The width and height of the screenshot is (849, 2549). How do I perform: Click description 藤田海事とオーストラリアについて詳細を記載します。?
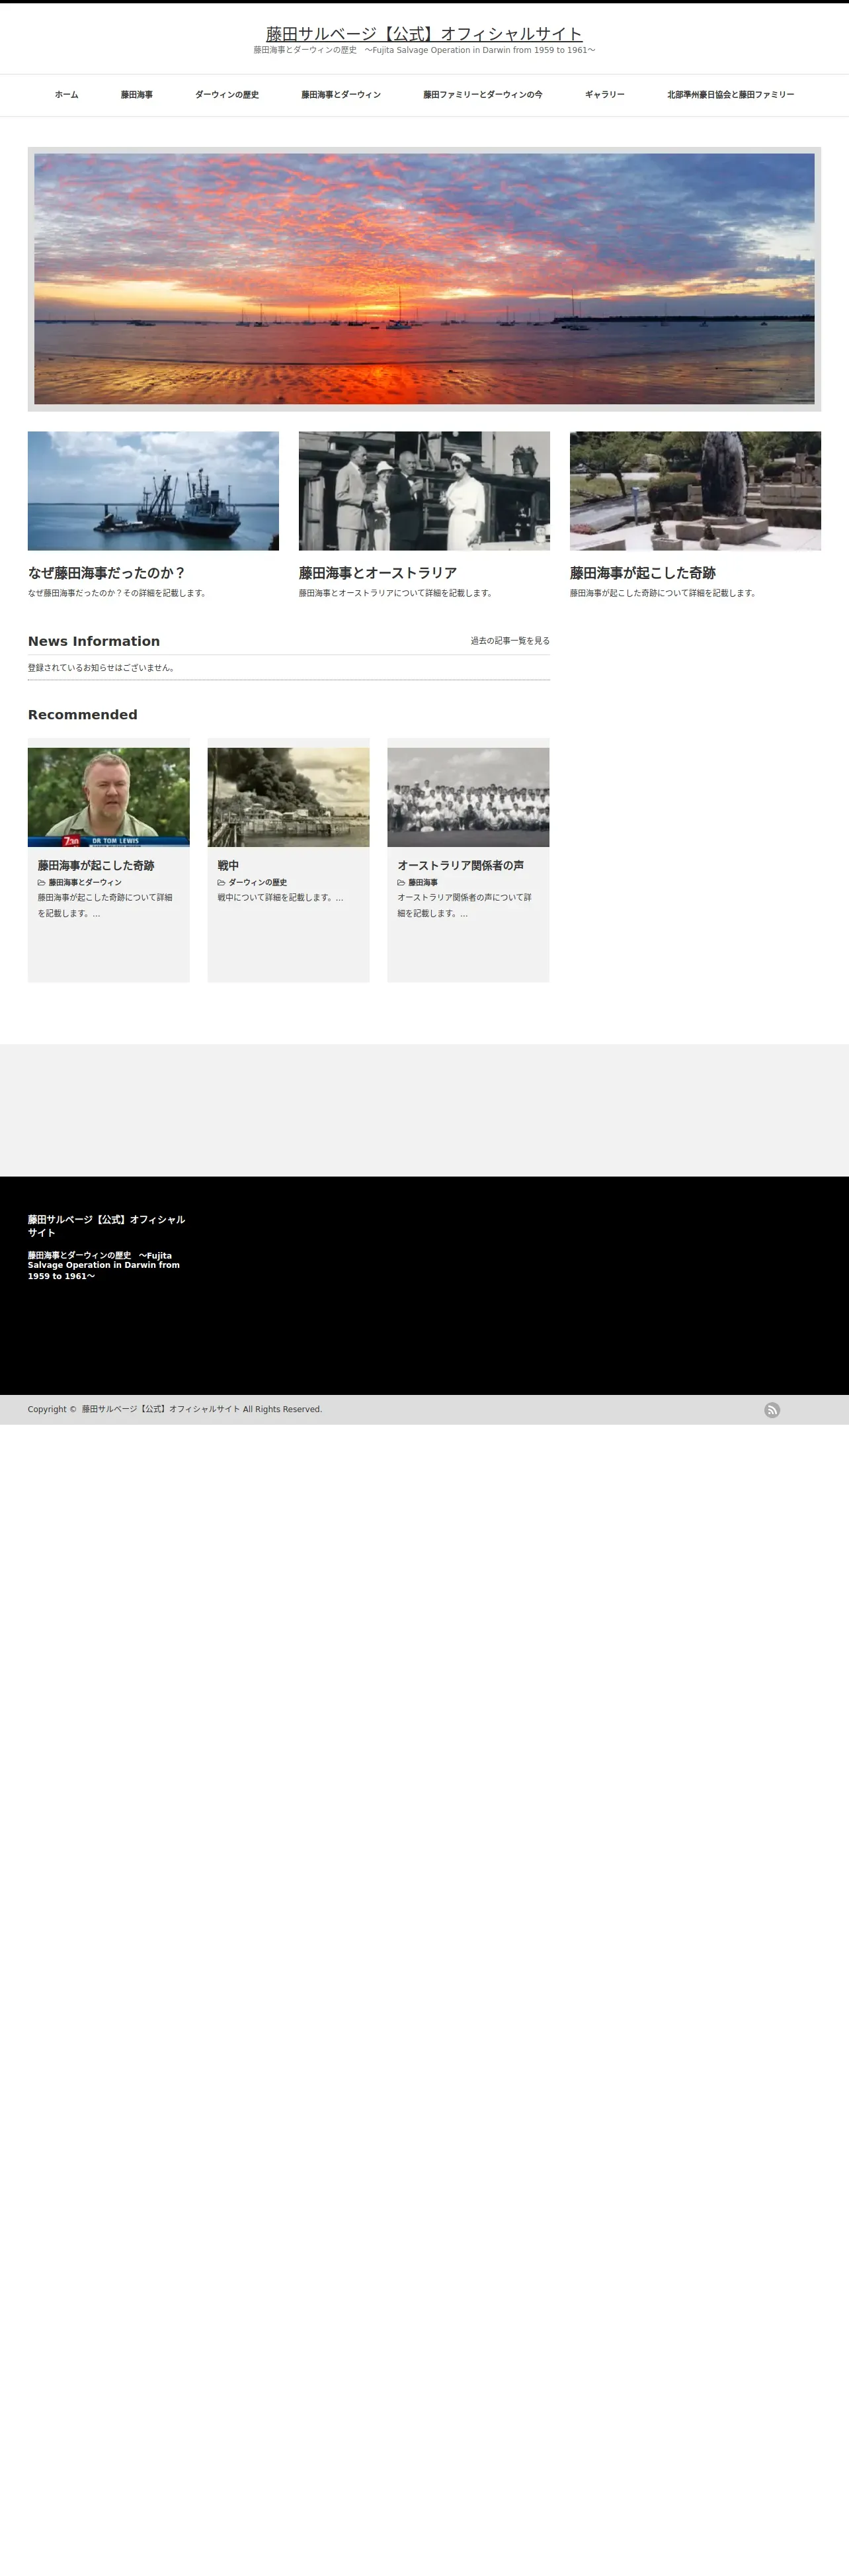pos(396,594)
